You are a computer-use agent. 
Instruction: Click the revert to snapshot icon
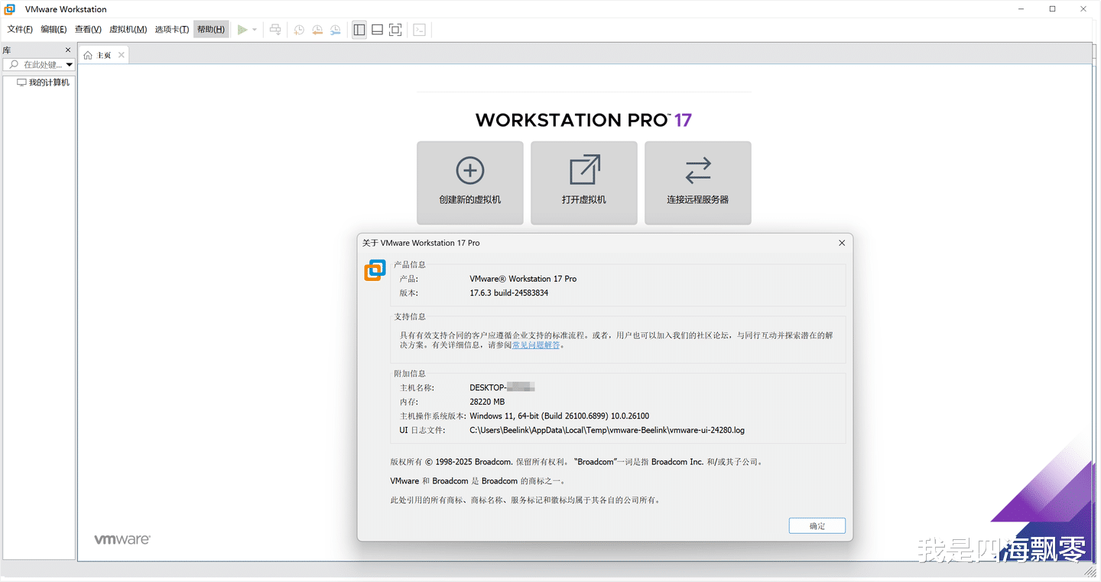(317, 30)
